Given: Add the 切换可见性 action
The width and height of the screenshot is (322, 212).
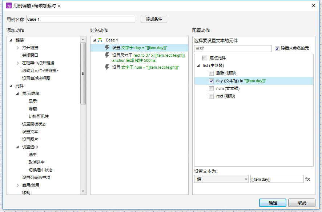Looking at the screenshot, I should pyautogui.click(x=39, y=116).
